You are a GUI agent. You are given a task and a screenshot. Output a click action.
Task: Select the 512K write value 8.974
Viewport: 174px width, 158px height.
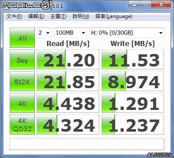(133, 81)
